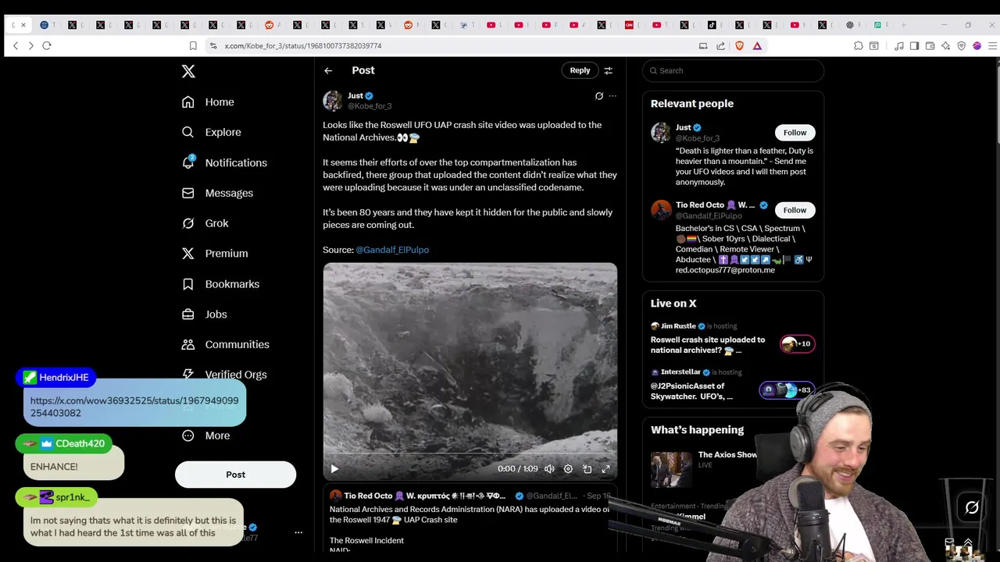This screenshot has height=562, width=1000.
Task: Play the Roswell crash site video
Action: pos(334,469)
